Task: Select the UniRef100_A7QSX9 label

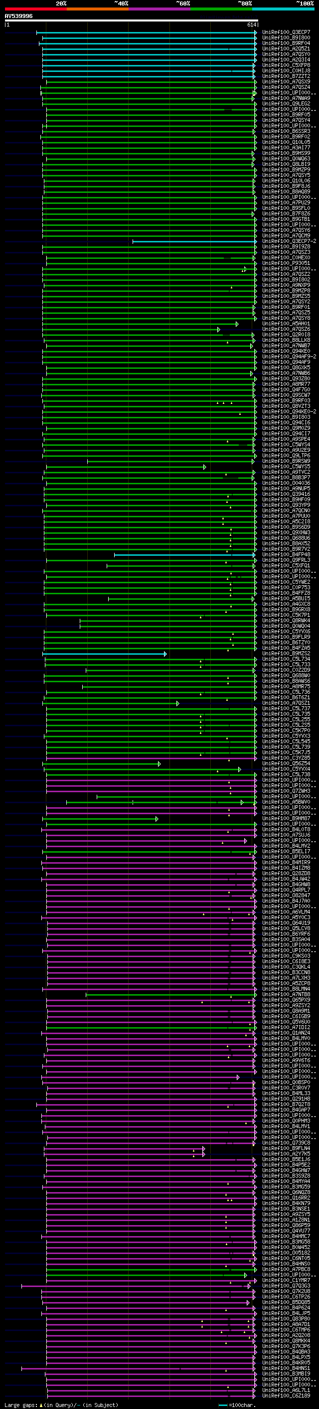Action: [286, 81]
